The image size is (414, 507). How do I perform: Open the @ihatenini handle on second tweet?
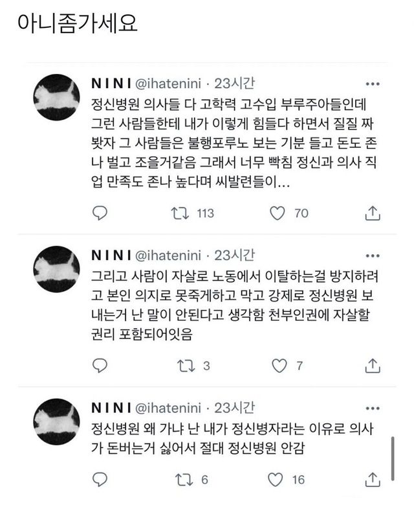pyautogui.click(x=168, y=255)
